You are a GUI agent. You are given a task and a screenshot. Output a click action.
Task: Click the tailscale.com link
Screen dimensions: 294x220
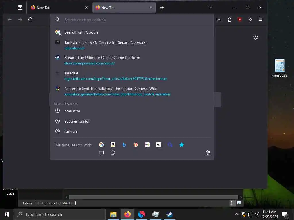tap(74, 48)
